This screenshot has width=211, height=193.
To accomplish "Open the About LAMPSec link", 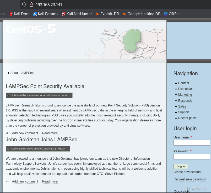I will (x=22, y=73).
